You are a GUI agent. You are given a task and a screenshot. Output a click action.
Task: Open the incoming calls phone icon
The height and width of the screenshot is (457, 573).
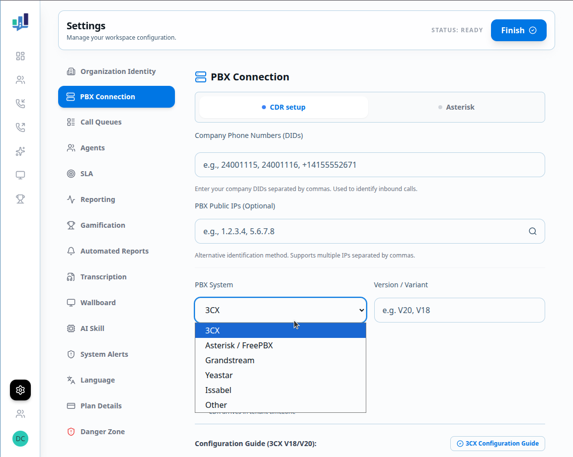pyautogui.click(x=20, y=104)
